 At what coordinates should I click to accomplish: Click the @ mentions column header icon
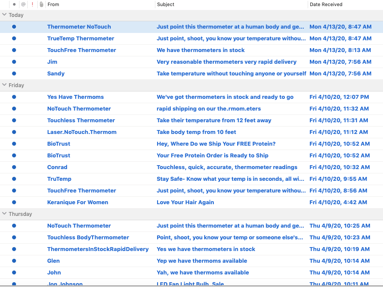(x=23, y=4)
